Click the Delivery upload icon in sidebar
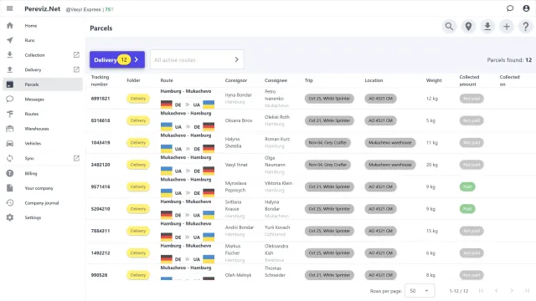The height and width of the screenshot is (301, 536). tap(10, 69)
